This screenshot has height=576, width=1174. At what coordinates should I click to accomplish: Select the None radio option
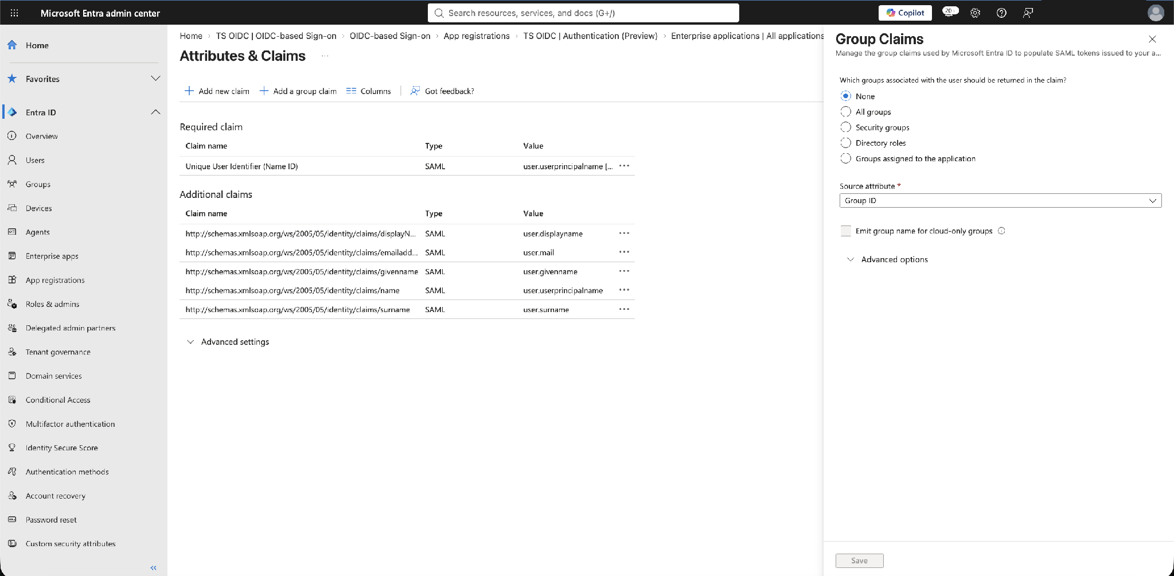[x=845, y=96]
